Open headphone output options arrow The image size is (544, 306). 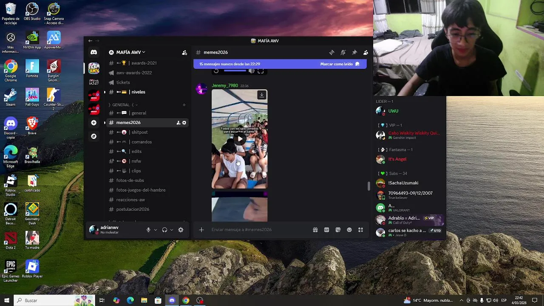(x=171, y=230)
